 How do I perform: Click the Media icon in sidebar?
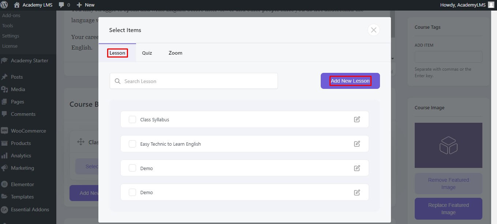tap(4, 89)
